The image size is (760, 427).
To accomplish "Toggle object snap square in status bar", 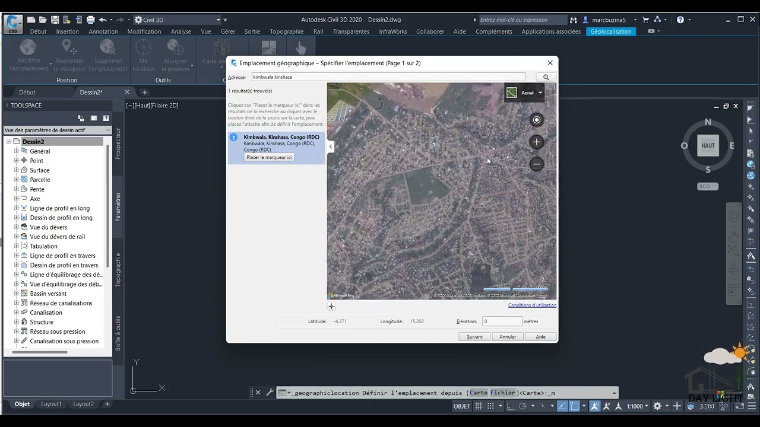I will click(574, 406).
